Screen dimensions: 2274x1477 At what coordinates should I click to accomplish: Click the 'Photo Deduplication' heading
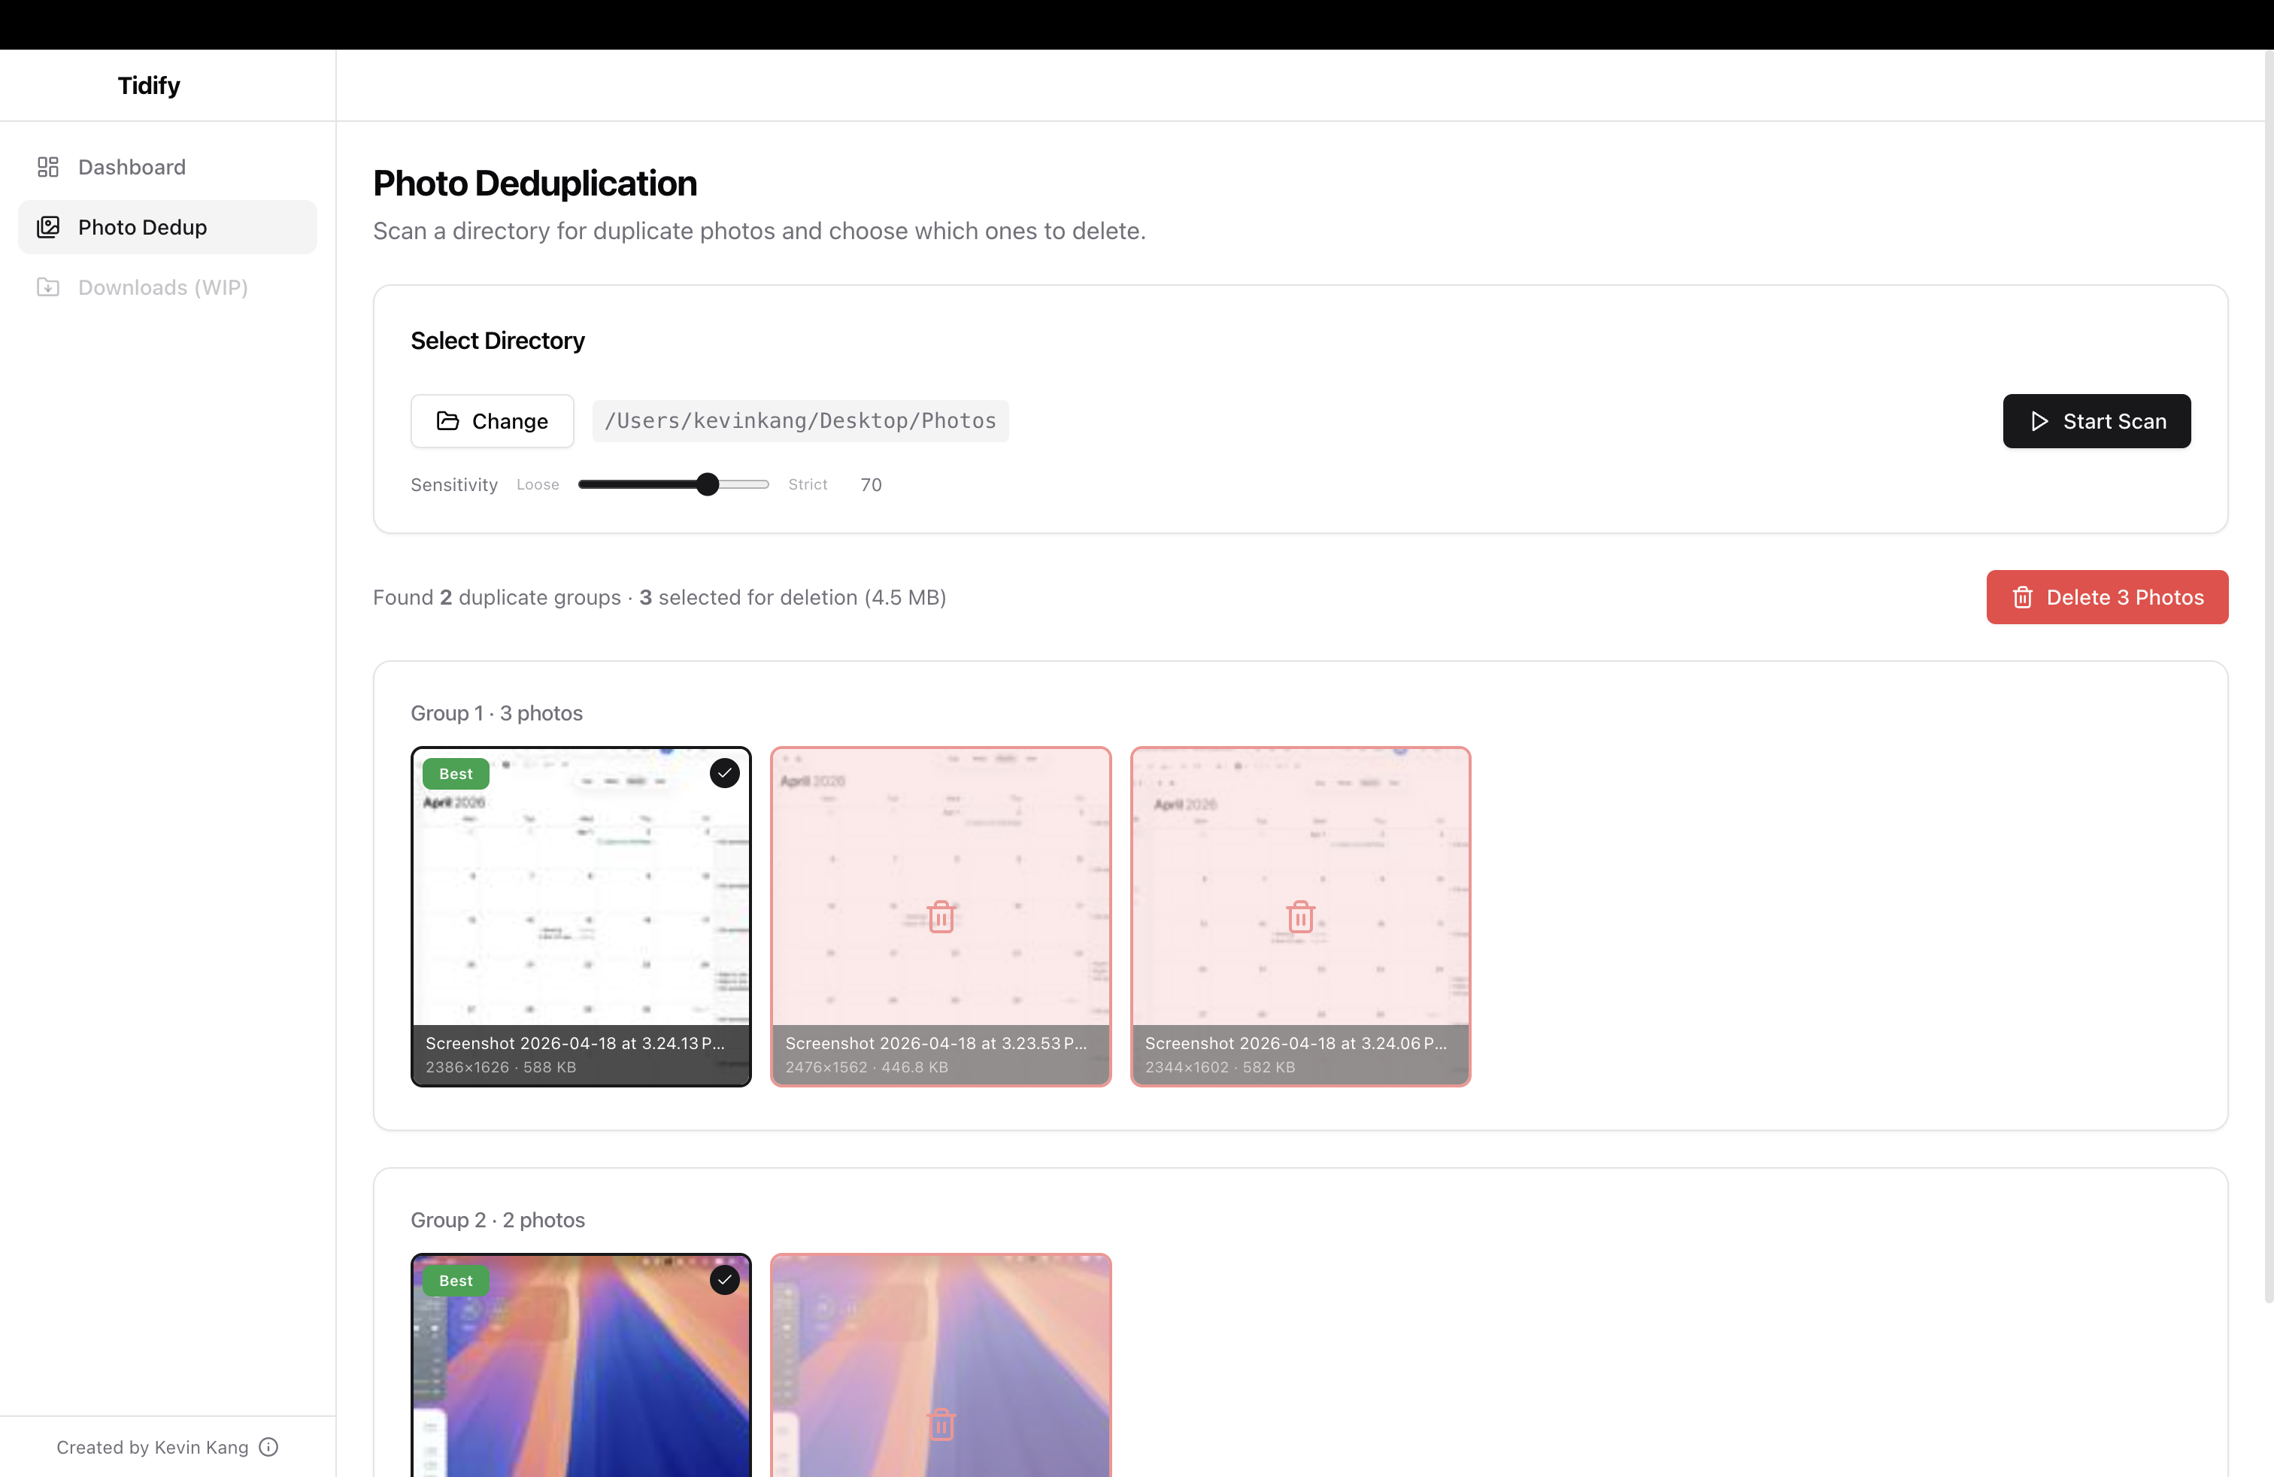click(535, 183)
